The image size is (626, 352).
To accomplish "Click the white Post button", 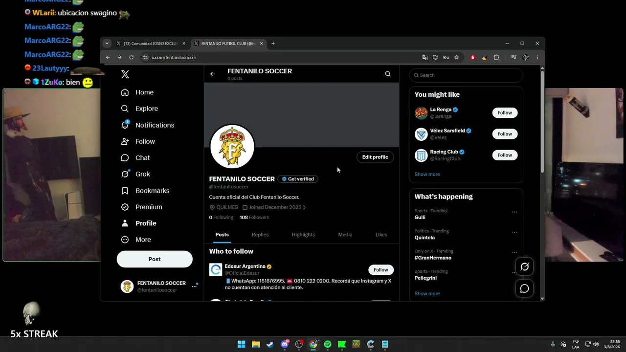I will coord(155,259).
